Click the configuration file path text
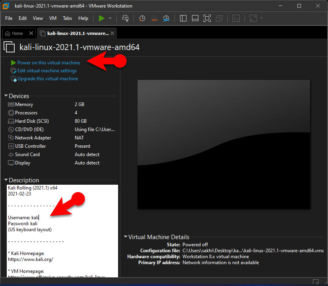This screenshot has width=328, height=286. tap(253, 251)
